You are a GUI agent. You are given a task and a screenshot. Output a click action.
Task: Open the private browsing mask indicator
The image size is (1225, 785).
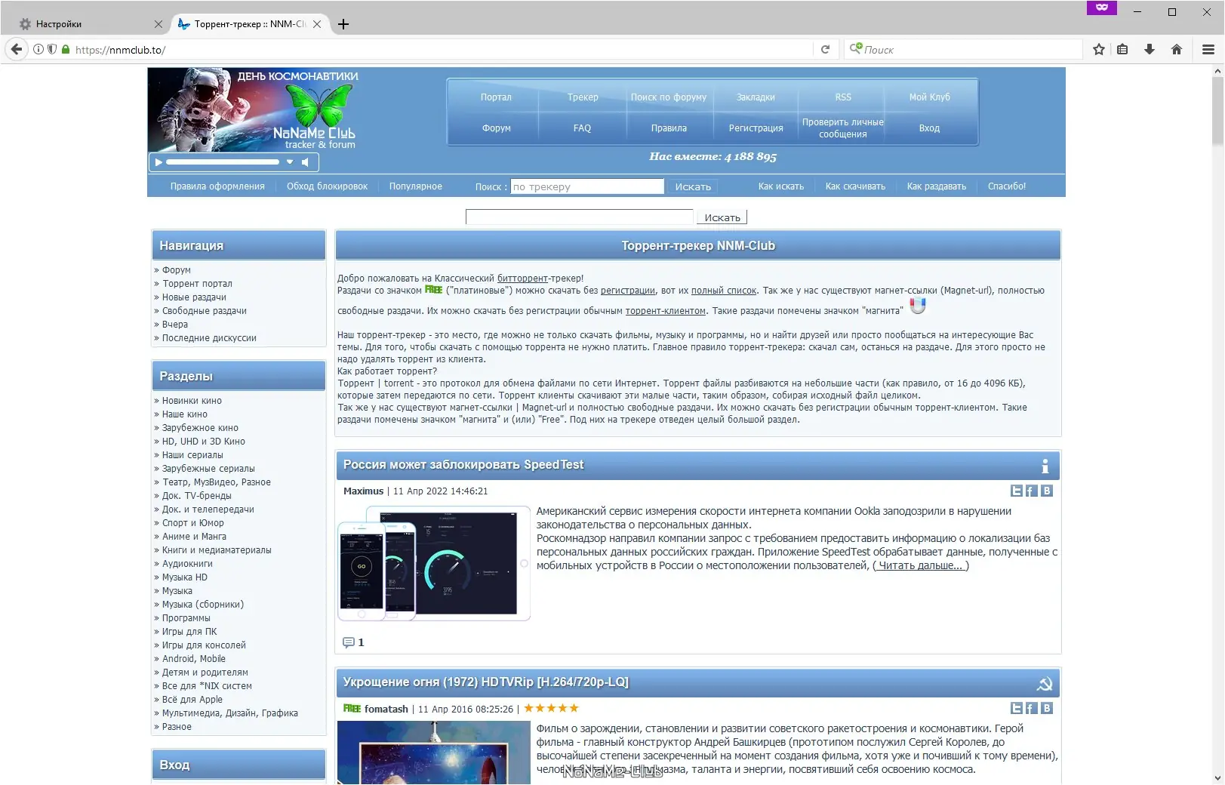pyautogui.click(x=1102, y=8)
